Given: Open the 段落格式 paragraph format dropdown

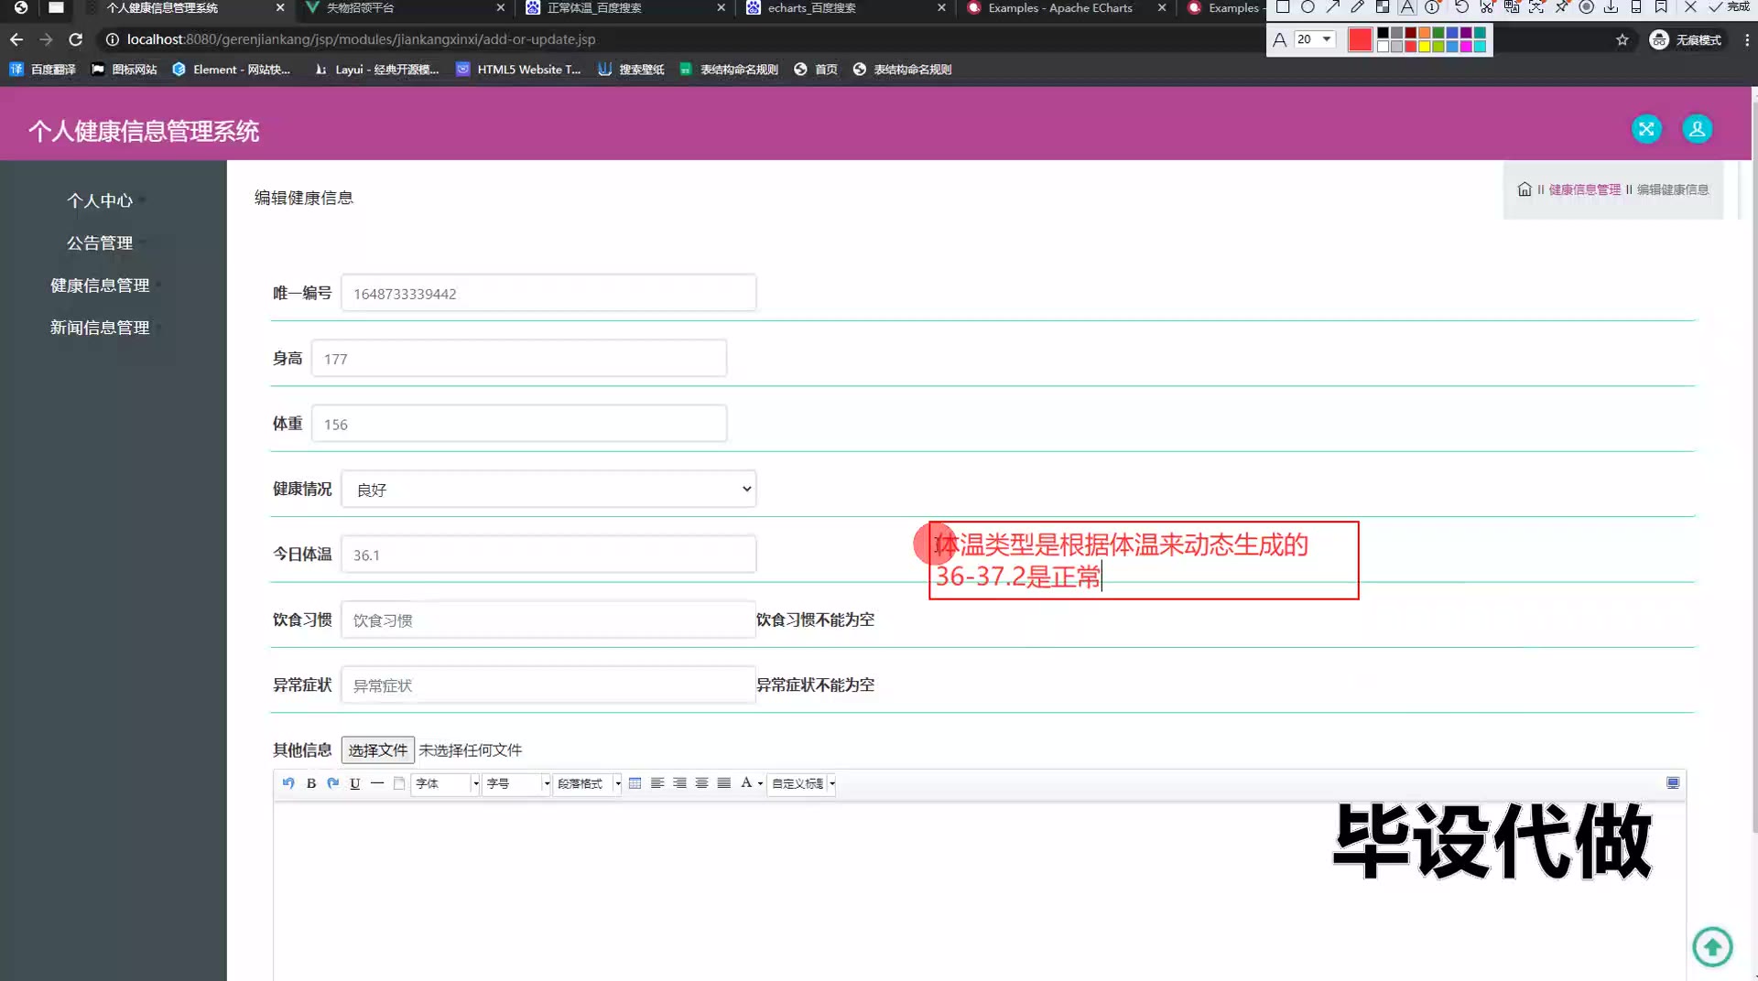Looking at the screenshot, I should [588, 783].
